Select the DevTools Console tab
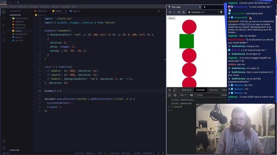Screen dimensions: 277x155 pyautogui.click(x=200, y=90)
